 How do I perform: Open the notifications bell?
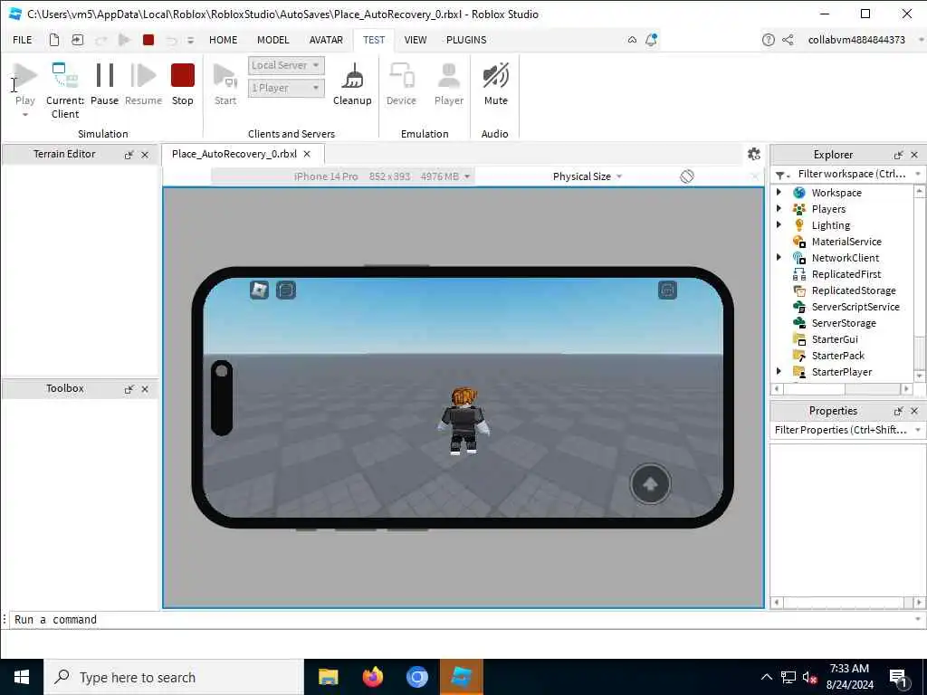click(651, 40)
